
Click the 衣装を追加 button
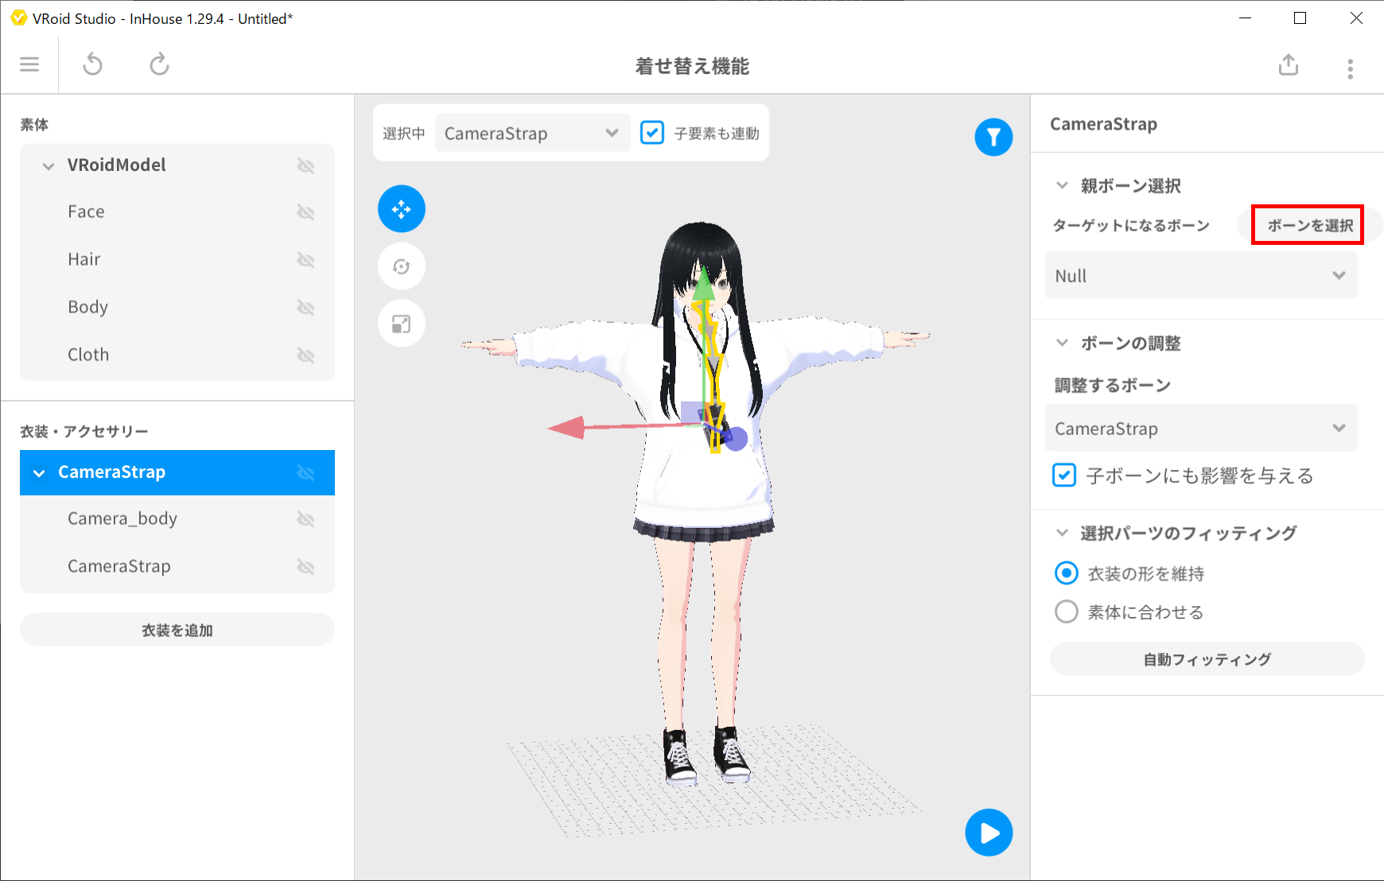coord(177,630)
